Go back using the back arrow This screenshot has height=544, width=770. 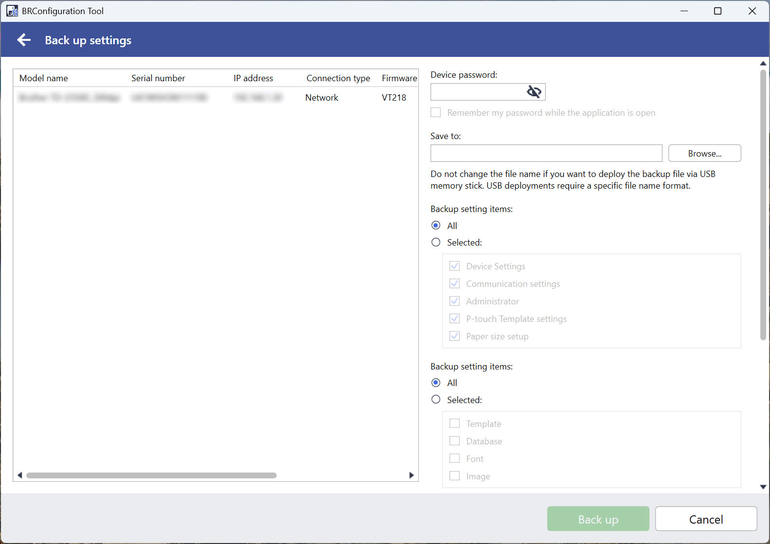click(24, 40)
